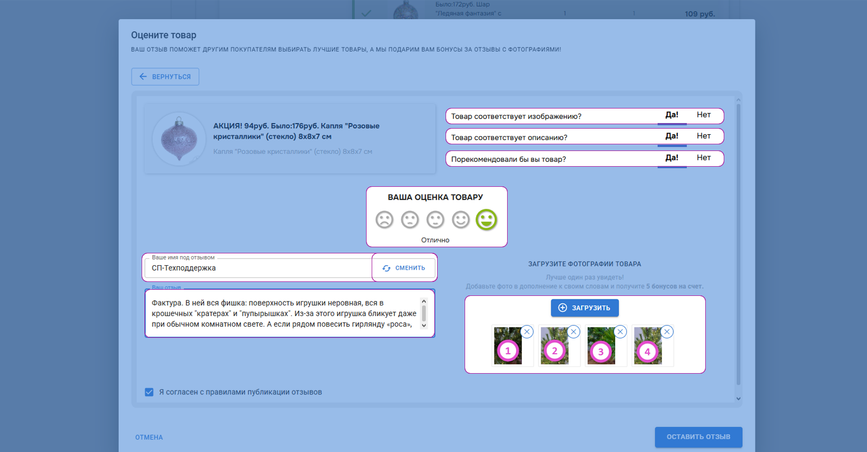Click "Загрузить" to upload photos
The image size is (867, 452).
(x=584, y=308)
